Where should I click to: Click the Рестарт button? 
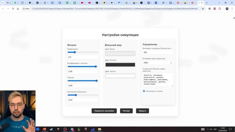(126, 111)
